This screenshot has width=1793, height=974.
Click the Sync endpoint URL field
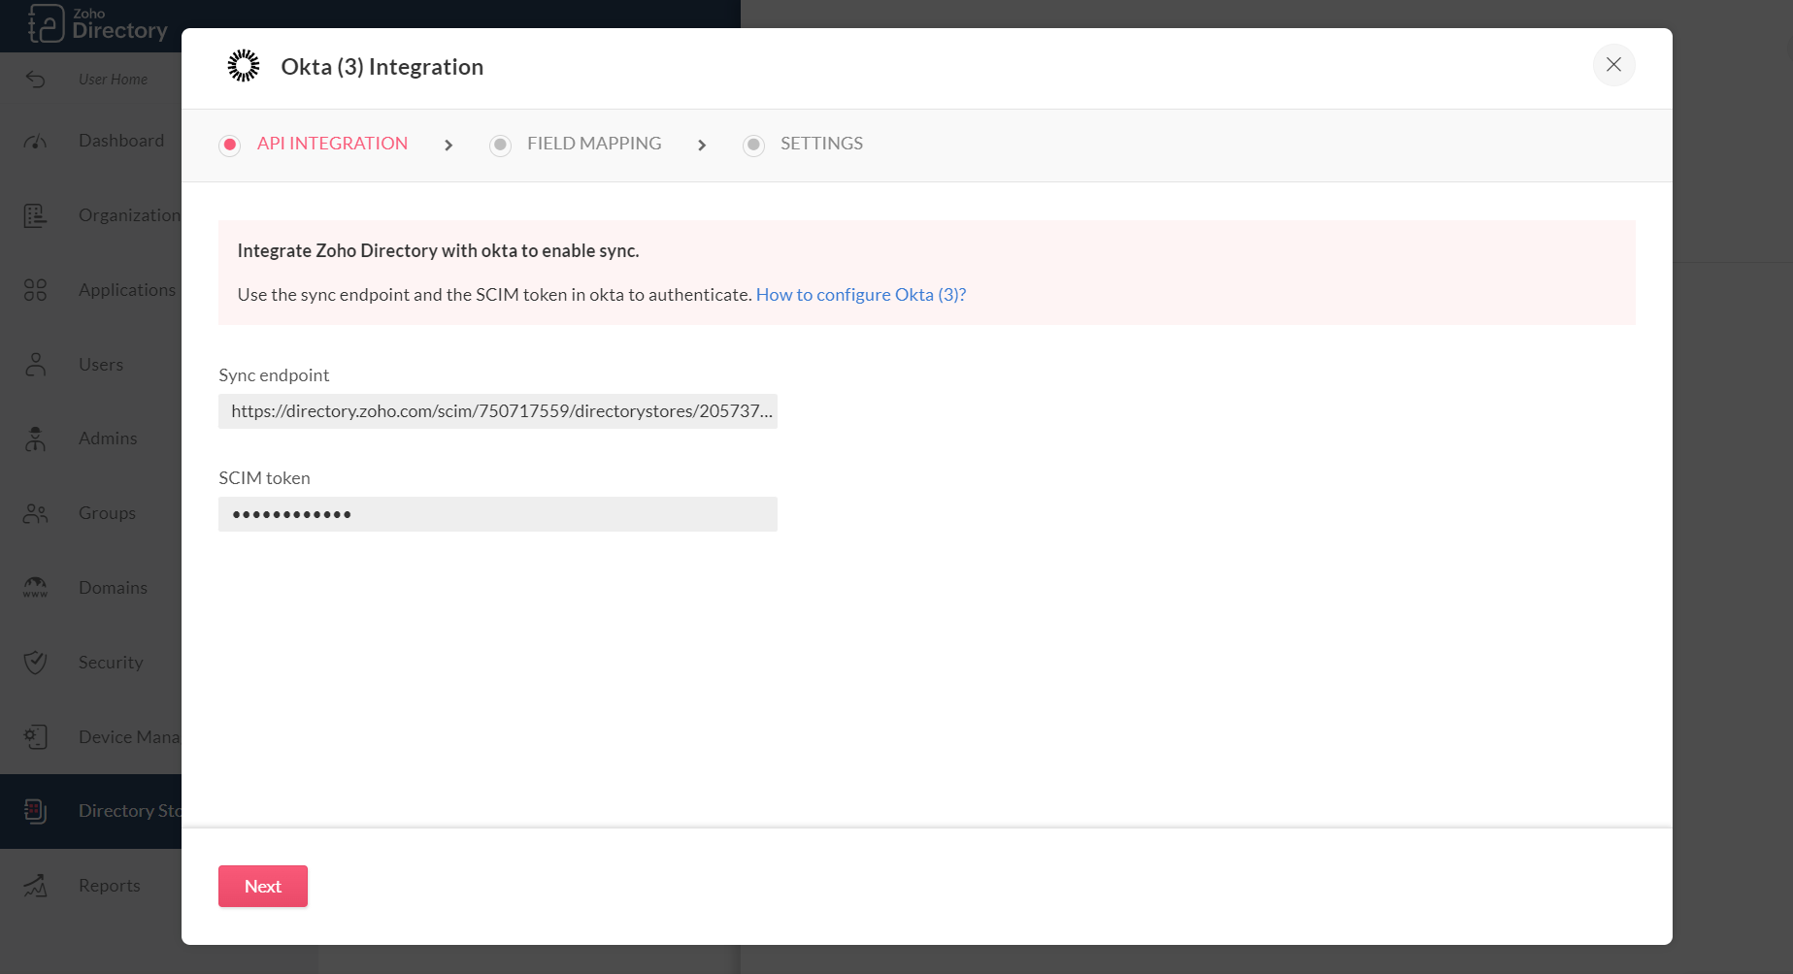pyautogui.click(x=498, y=411)
